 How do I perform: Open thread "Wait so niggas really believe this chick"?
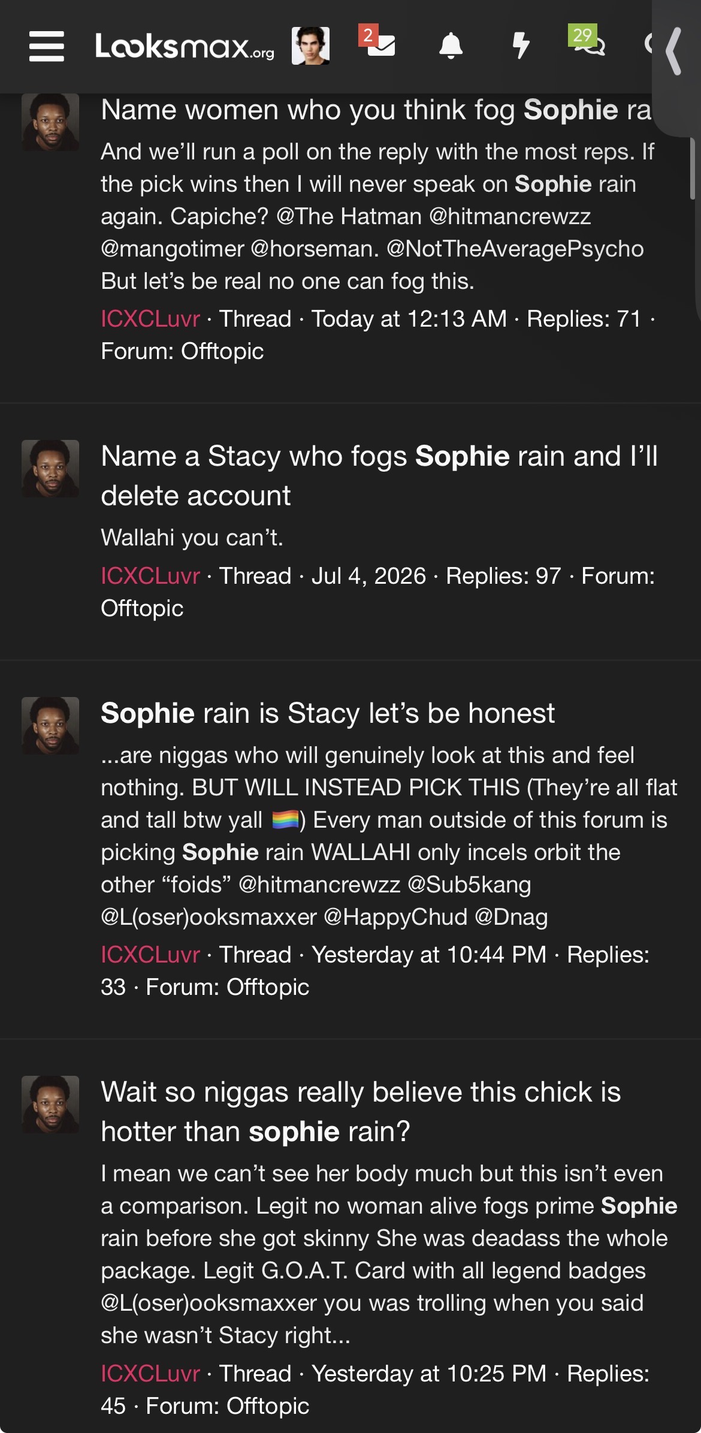point(361,1112)
